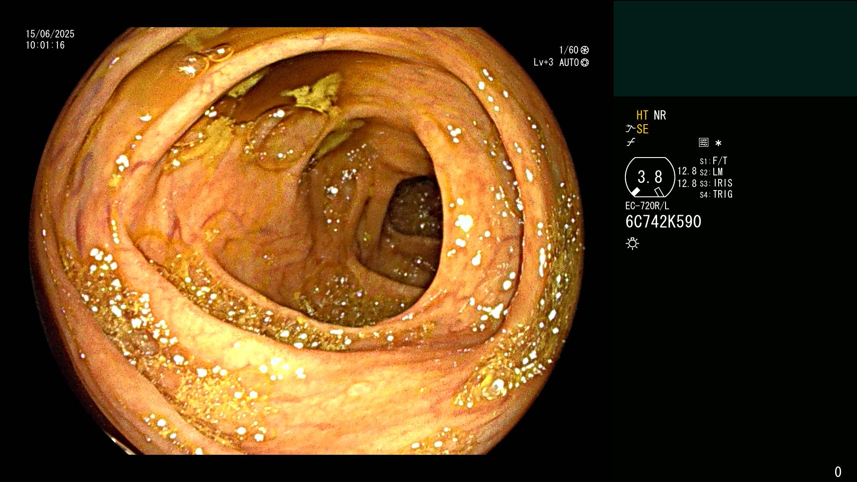Click the scope model EC-720R/L
857x482 pixels.
[647, 206]
